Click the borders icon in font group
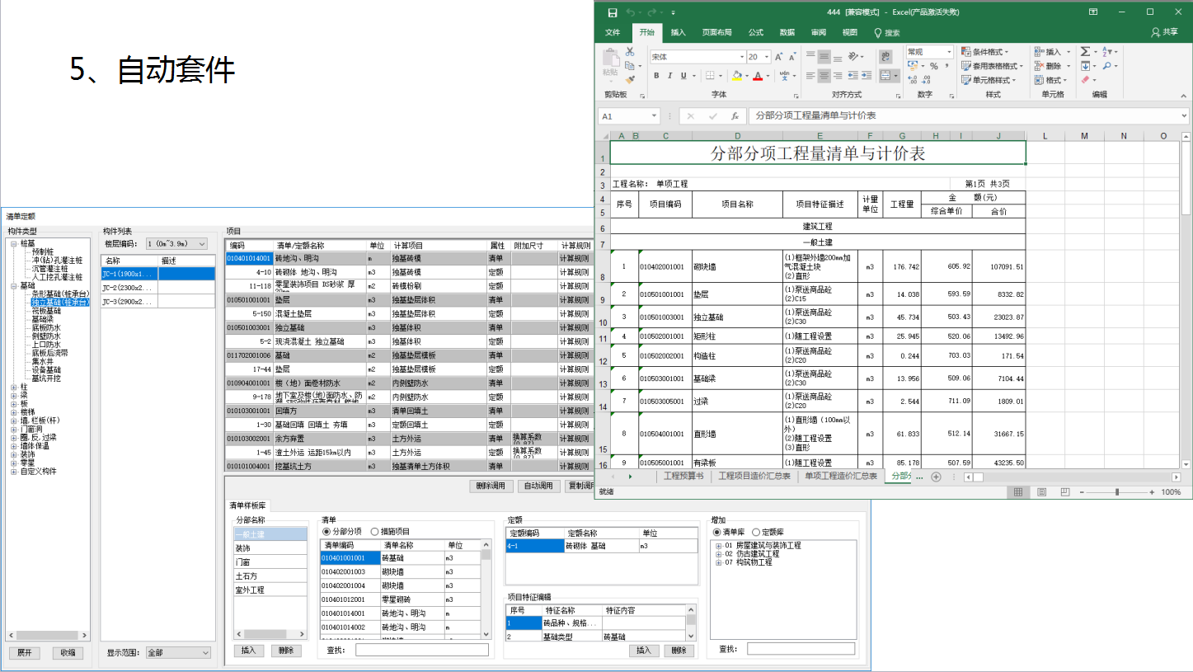1193x672 pixels. (x=710, y=76)
